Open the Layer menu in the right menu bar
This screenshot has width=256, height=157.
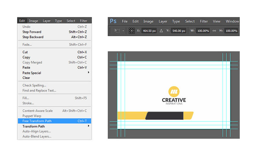pos(163,21)
